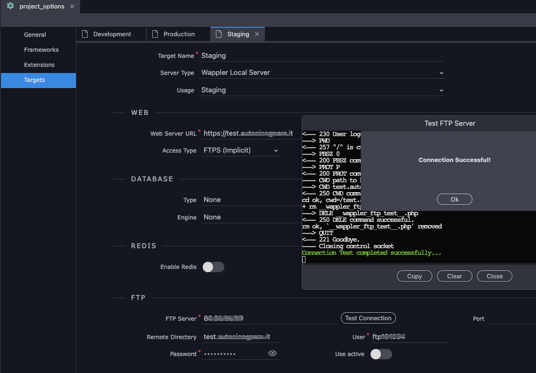536x373 pixels.
Task: Show password with the eye icon
Action: [x=272, y=353]
